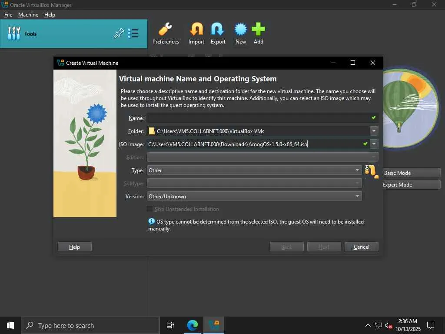Click the disabled Next button
Screen dimensions: 445x334
(x=324, y=247)
